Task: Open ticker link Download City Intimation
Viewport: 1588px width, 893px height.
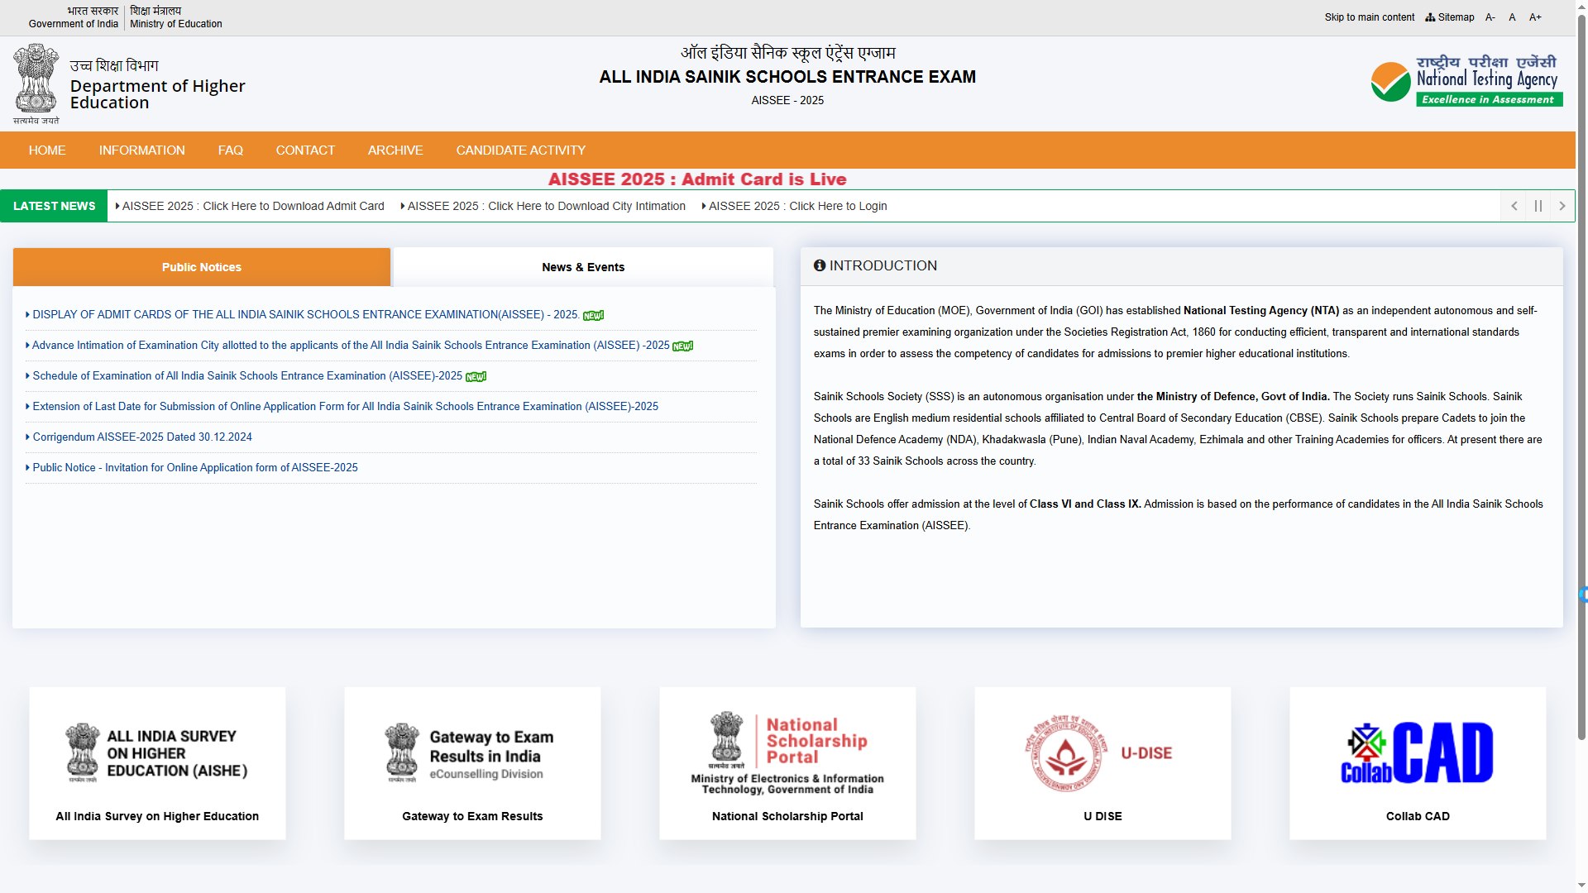Action: click(x=543, y=206)
